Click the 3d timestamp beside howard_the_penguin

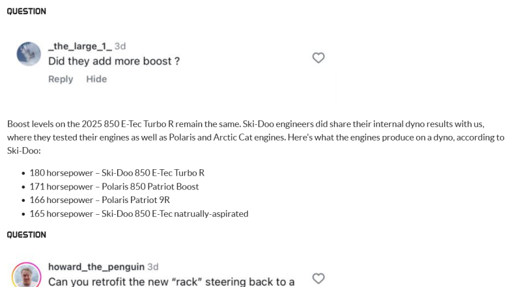(152, 267)
